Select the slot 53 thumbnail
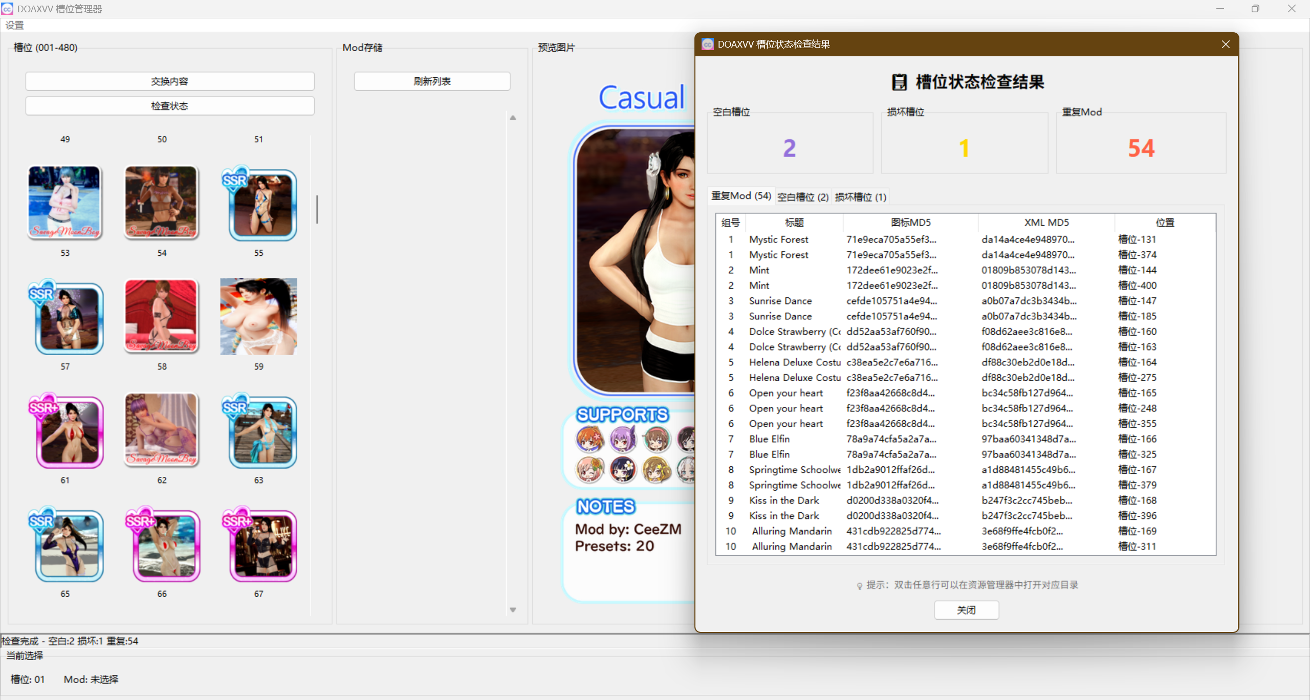1310x700 pixels. pos(65,202)
